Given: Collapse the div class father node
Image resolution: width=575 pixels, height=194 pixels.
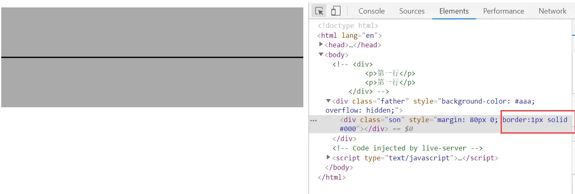Looking at the screenshot, I should (328, 101).
